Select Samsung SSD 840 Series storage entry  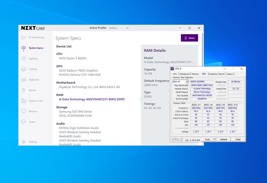tap(75, 112)
